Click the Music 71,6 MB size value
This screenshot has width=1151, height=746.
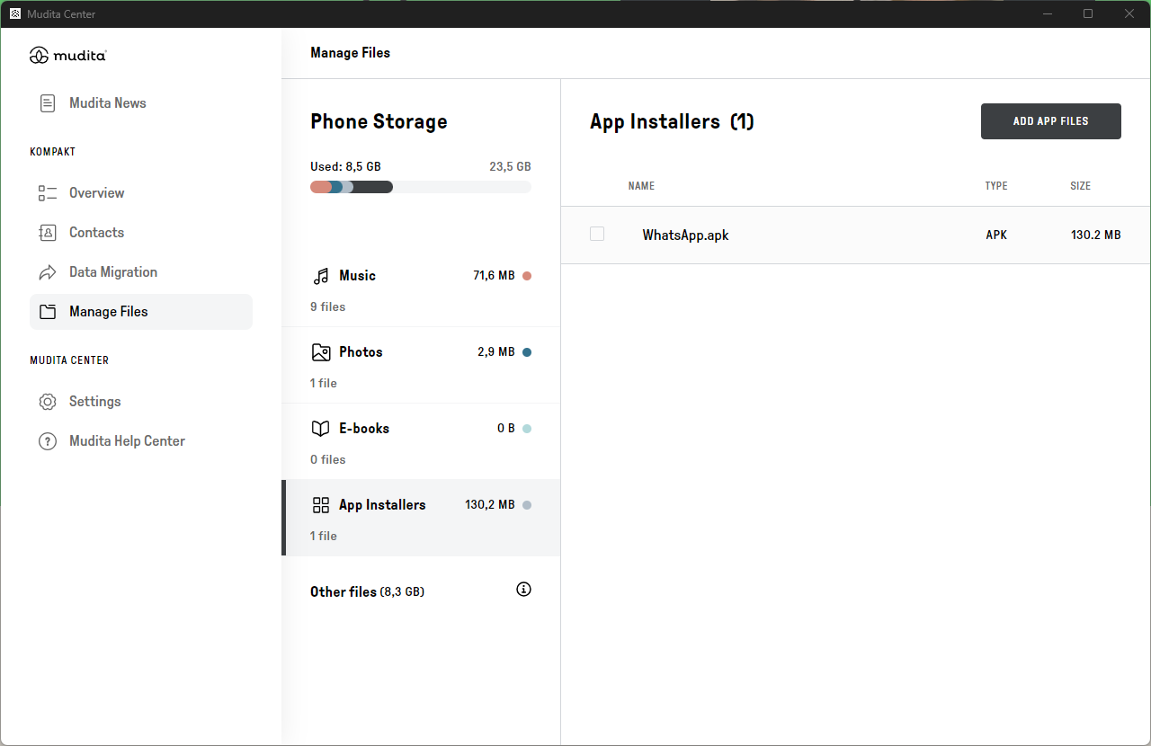[494, 276]
